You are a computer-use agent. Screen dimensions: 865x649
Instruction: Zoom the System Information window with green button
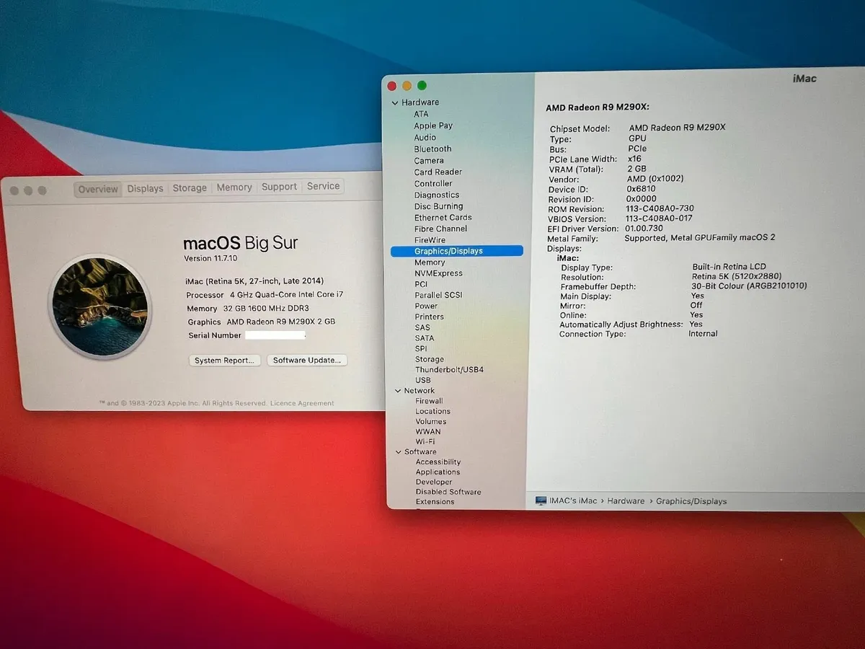(422, 85)
